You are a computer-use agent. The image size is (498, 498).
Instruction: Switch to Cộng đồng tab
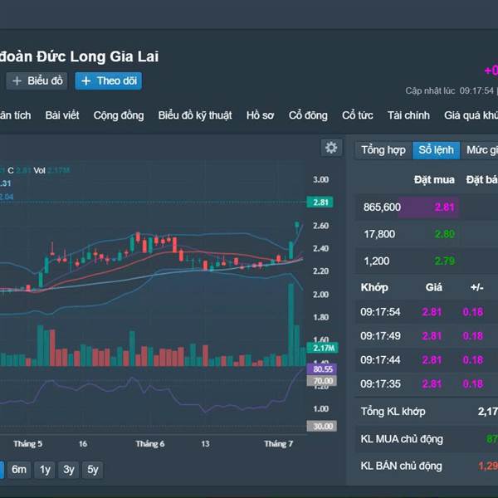(x=119, y=115)
